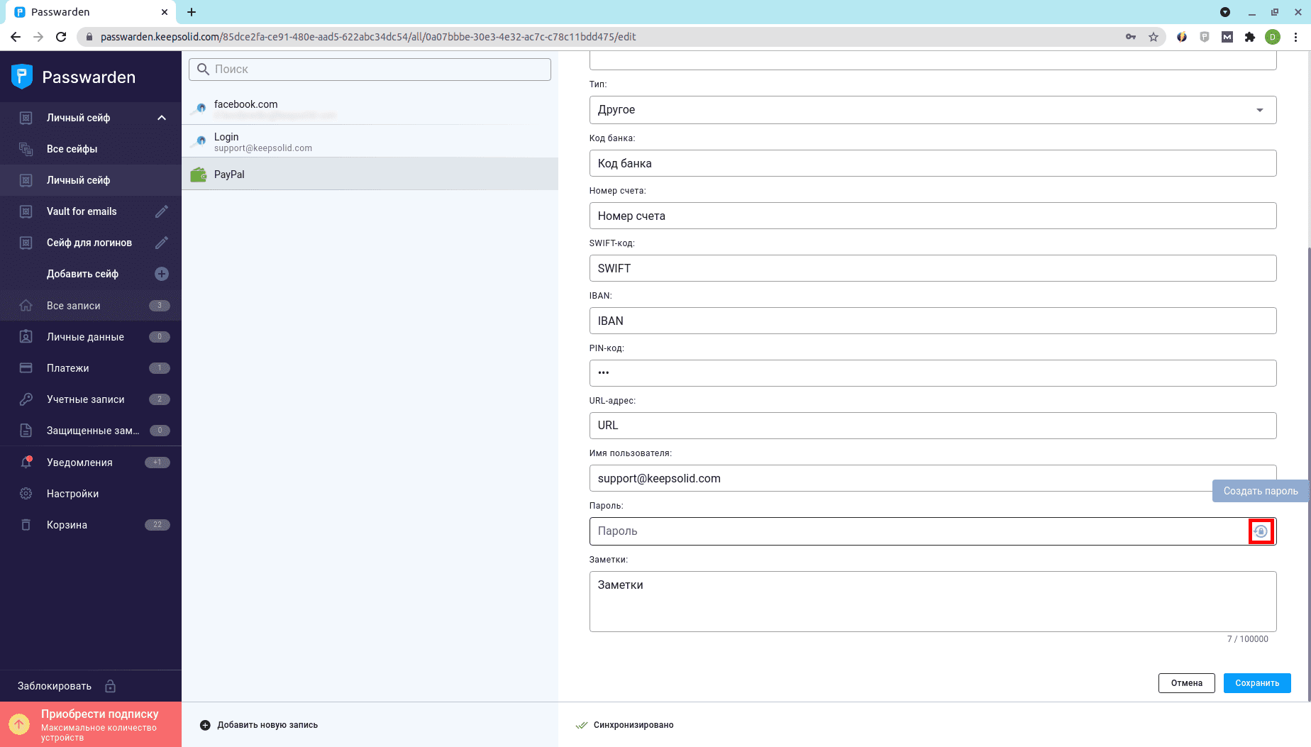
Task: Click the password generator icon in Пароль field
Action: tap(1261, 531)
